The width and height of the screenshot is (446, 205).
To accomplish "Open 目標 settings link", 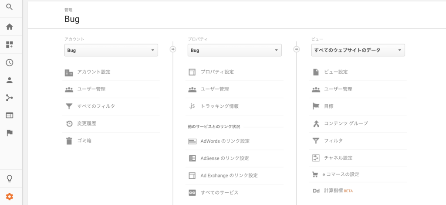I will (x=329, y=106).
